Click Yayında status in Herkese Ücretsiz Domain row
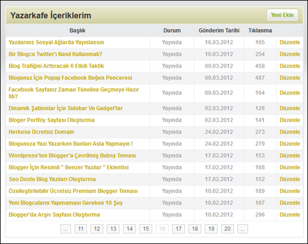Screen dimensions: 308x244 (x=172, y=132)
